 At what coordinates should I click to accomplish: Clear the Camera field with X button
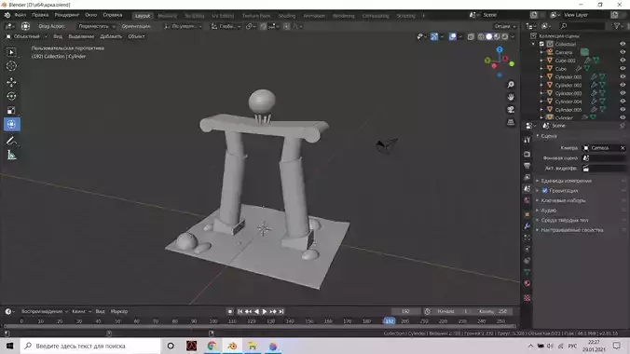[623, 148]
